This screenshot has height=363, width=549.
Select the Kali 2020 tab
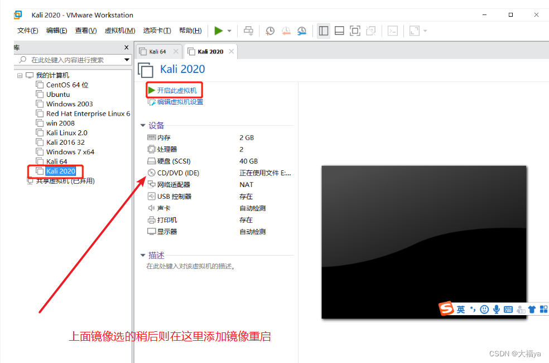(210, 52)
